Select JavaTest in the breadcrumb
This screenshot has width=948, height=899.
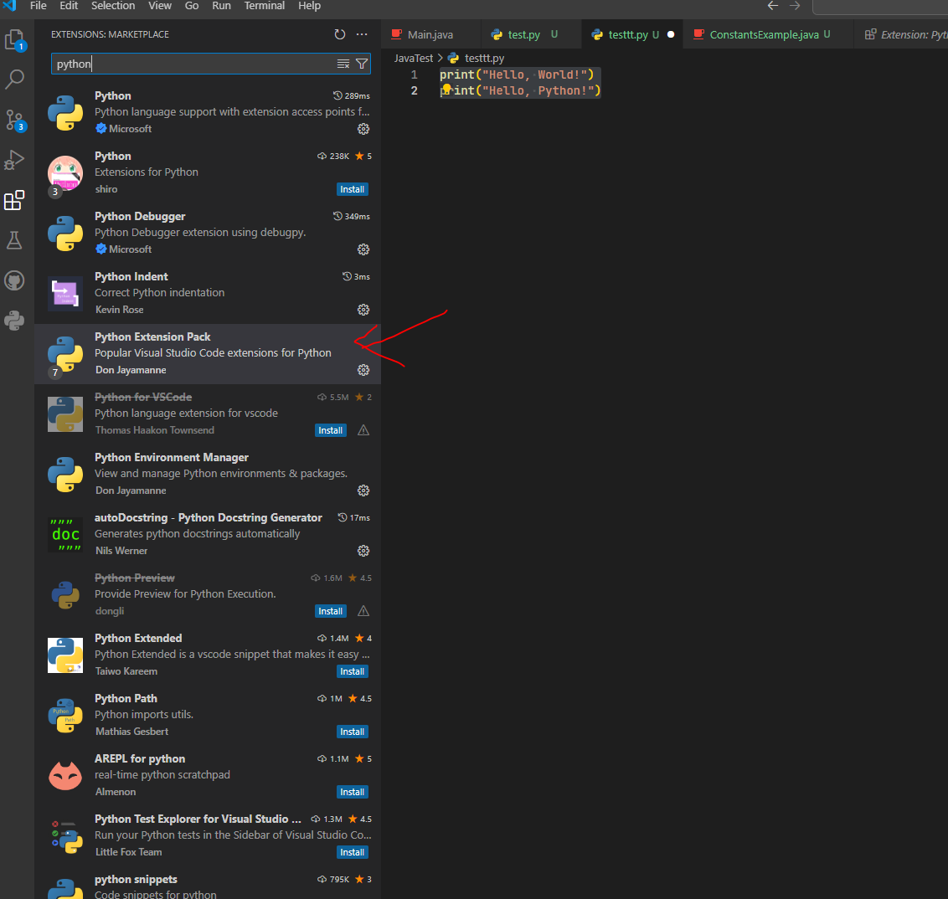pos(414,58)
